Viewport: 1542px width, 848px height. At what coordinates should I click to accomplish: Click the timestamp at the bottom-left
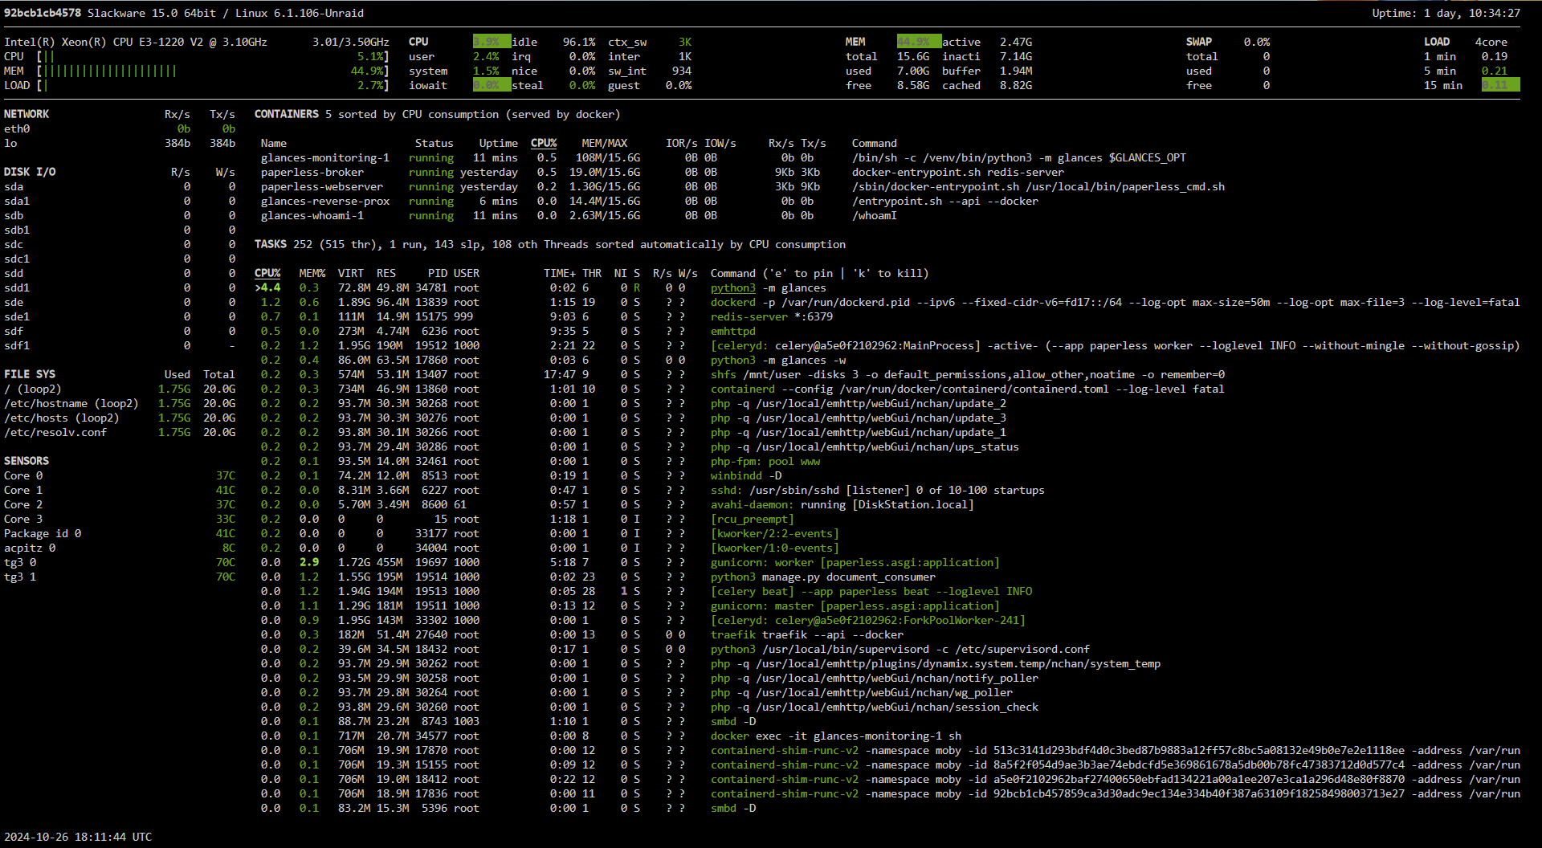click(78, 837)
